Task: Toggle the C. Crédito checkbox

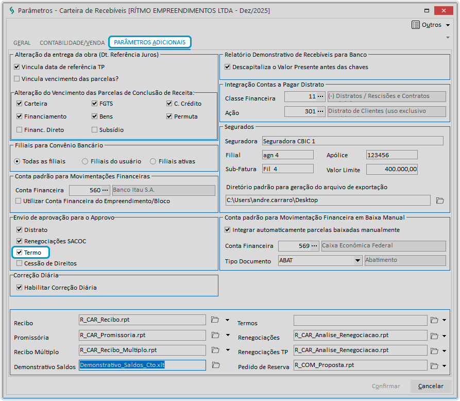Action: click(x=169, y=103)
